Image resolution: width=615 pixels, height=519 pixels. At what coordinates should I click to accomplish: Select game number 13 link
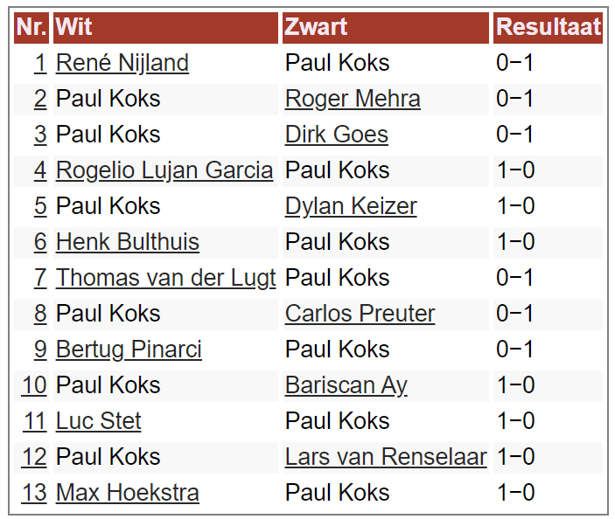coord(34,493)
